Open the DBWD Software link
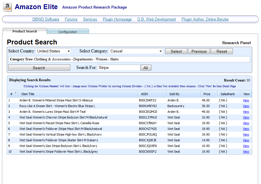This screenshot has width=261, height=184. point(46,19)
